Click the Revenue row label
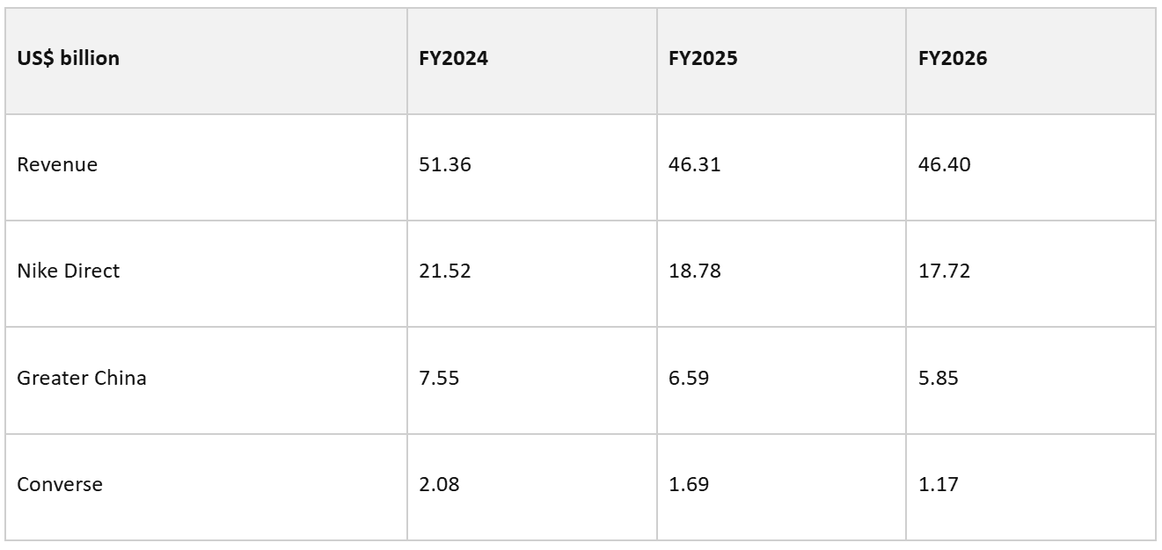This screenshot has height=550, width=1162. [206, 167]
